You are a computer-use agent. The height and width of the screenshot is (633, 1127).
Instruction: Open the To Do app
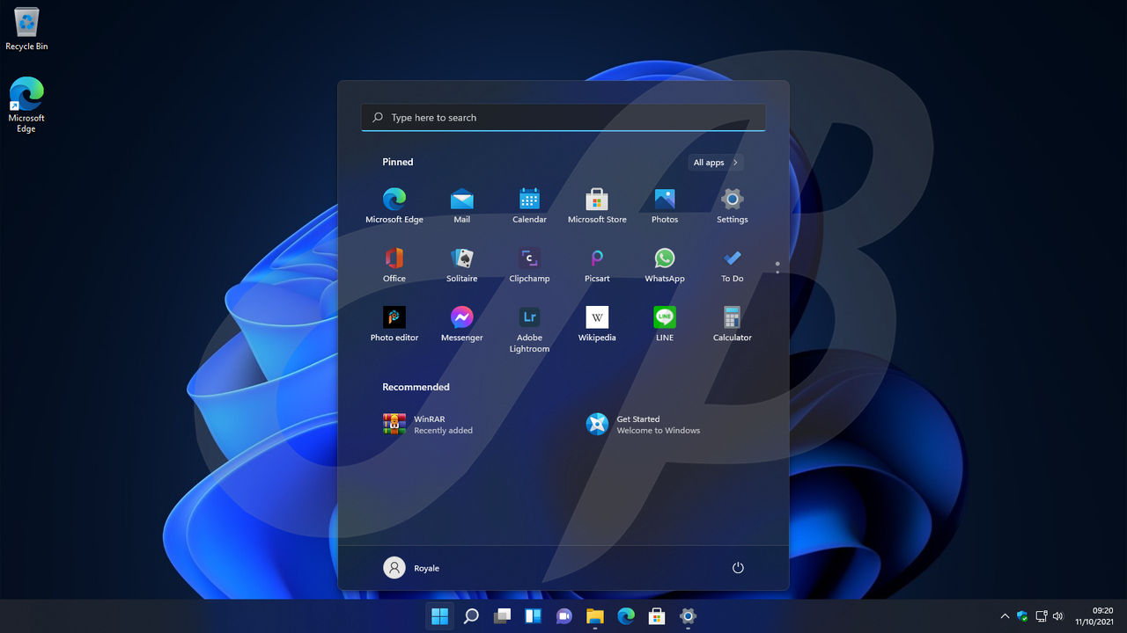tap(733, 265)
